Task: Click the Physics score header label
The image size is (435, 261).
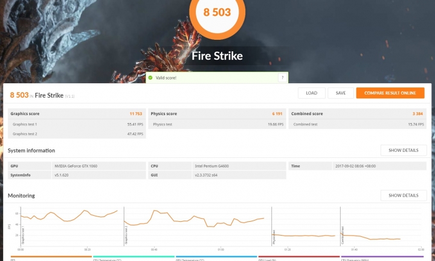Action: coord(164,114)
